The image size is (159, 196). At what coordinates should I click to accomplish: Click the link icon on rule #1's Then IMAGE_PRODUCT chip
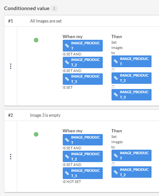tap(116, 61)
